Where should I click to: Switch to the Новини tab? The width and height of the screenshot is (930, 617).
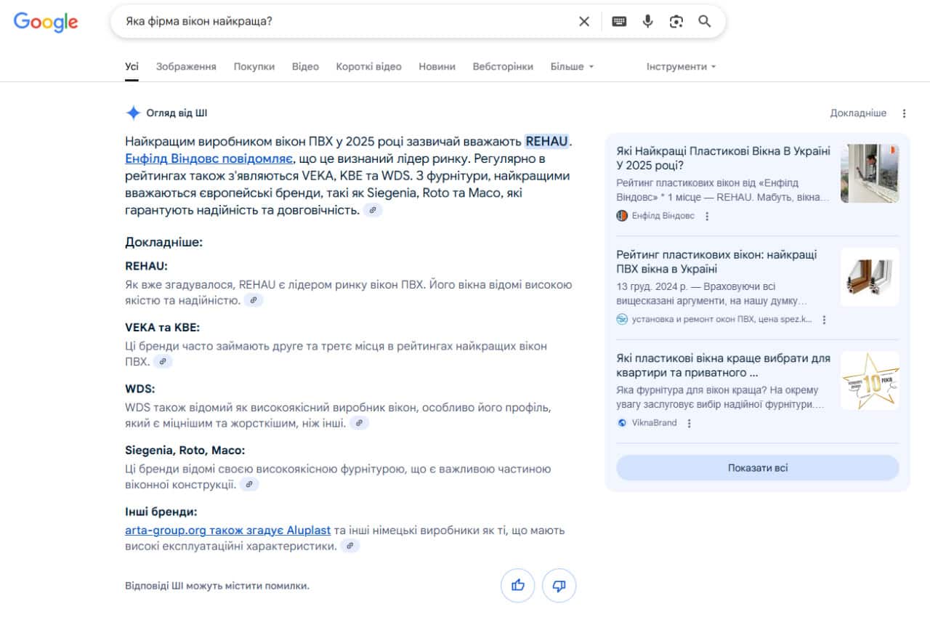437,66
